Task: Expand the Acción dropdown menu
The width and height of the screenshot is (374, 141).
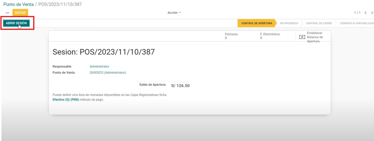Action: tap(174, 13)
